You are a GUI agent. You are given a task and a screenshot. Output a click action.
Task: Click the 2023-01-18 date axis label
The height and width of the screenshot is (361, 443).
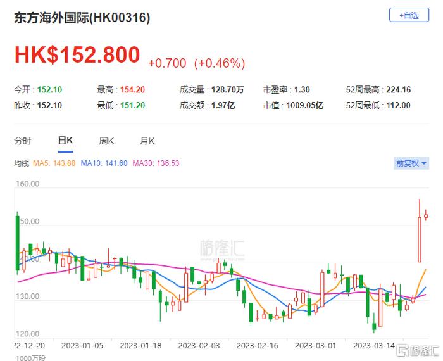coord(140,345)
